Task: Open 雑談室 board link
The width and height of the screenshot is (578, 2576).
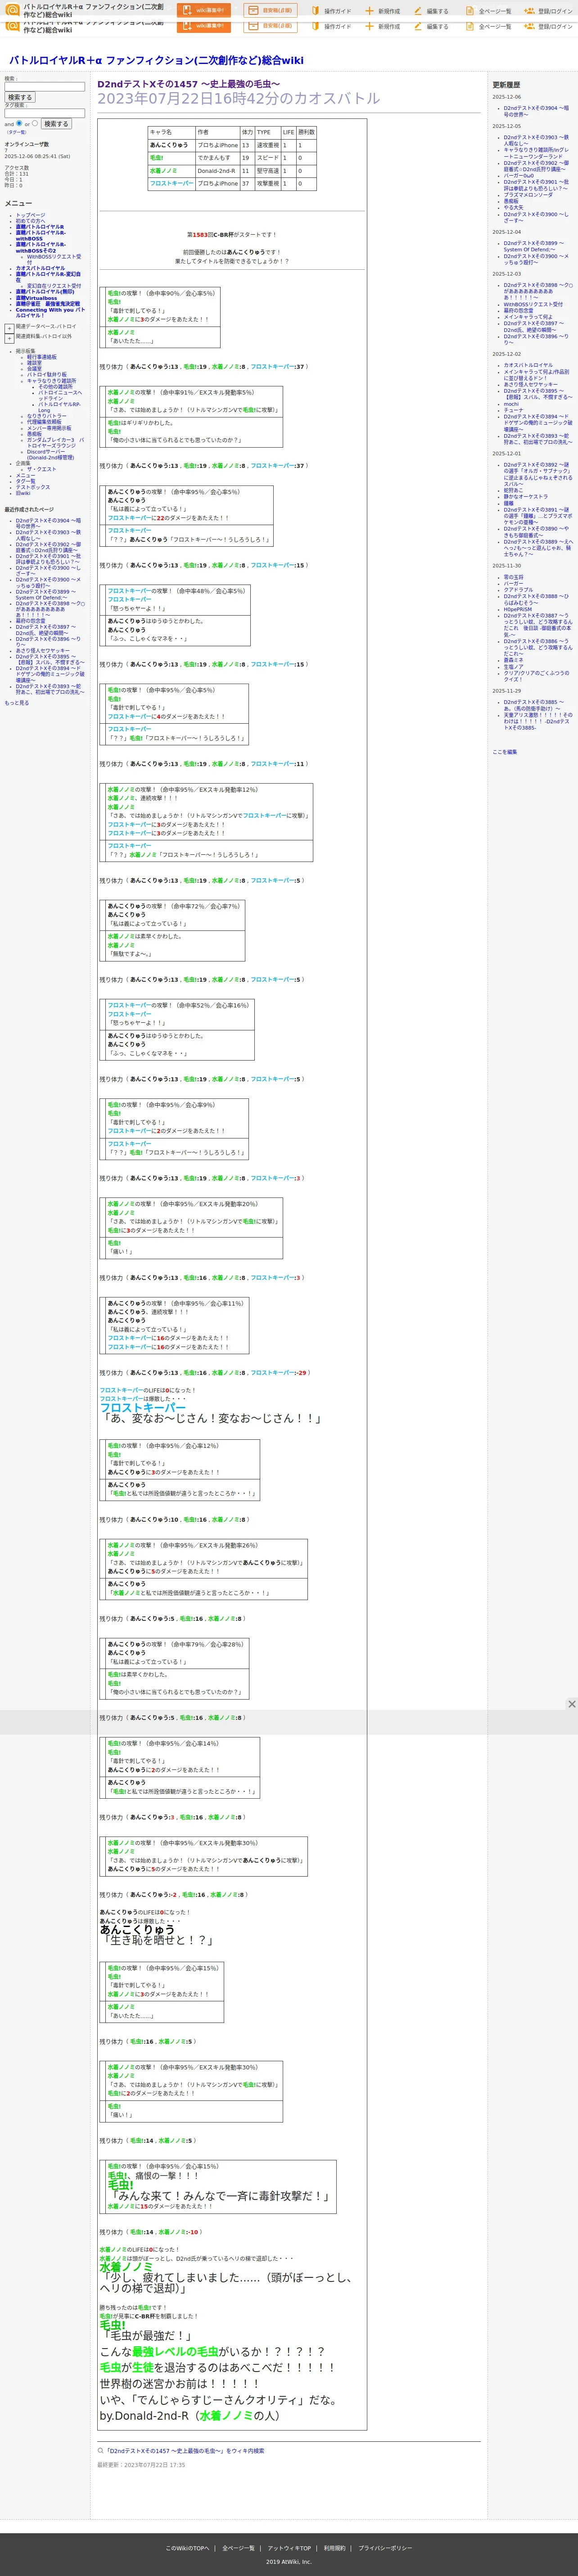Action: tap(35, 363)
